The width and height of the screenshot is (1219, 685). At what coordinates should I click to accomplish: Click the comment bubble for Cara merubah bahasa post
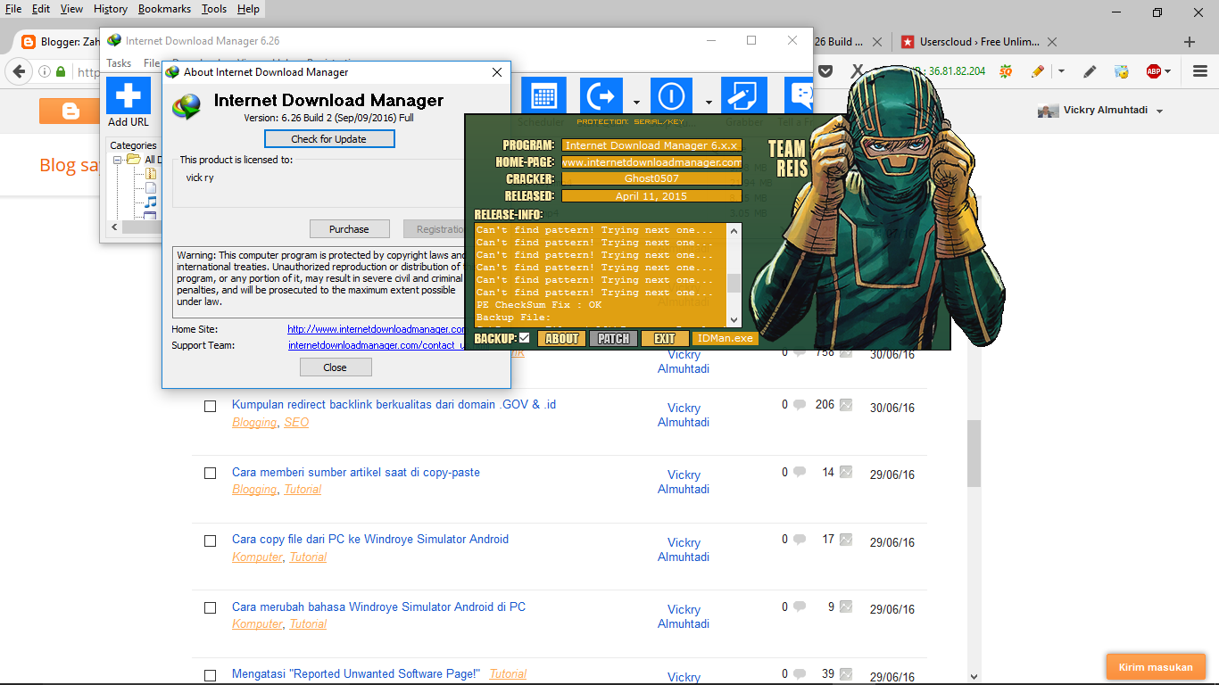pyautogui.click(x=800, y=607)
